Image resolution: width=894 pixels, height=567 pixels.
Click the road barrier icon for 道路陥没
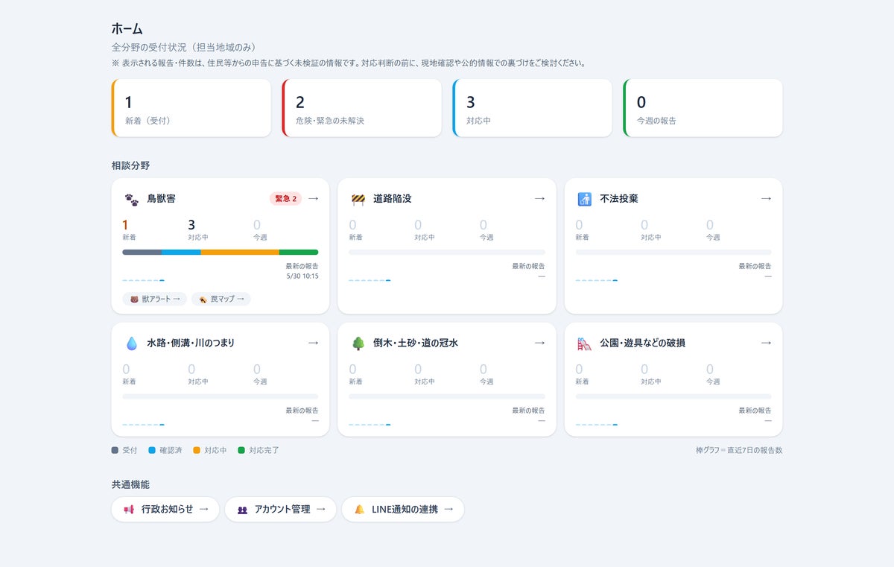[358, 199]
